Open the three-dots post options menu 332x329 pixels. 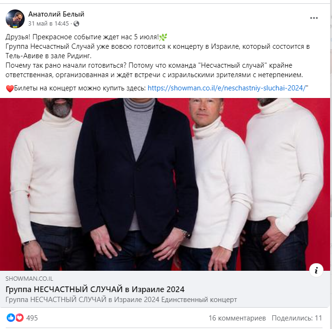[x=314, y=18]
